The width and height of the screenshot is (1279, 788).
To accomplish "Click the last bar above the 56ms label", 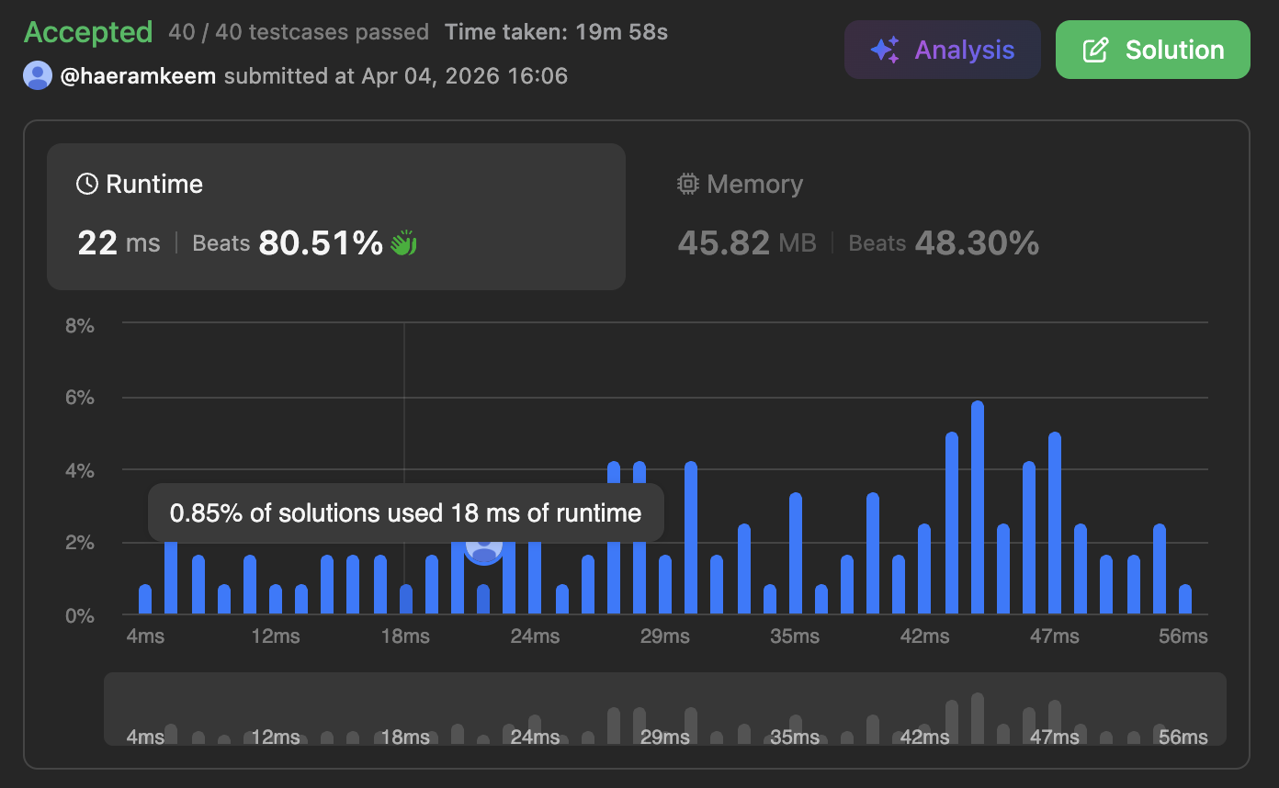I will pyautogui.click(x=1185, y=599).
